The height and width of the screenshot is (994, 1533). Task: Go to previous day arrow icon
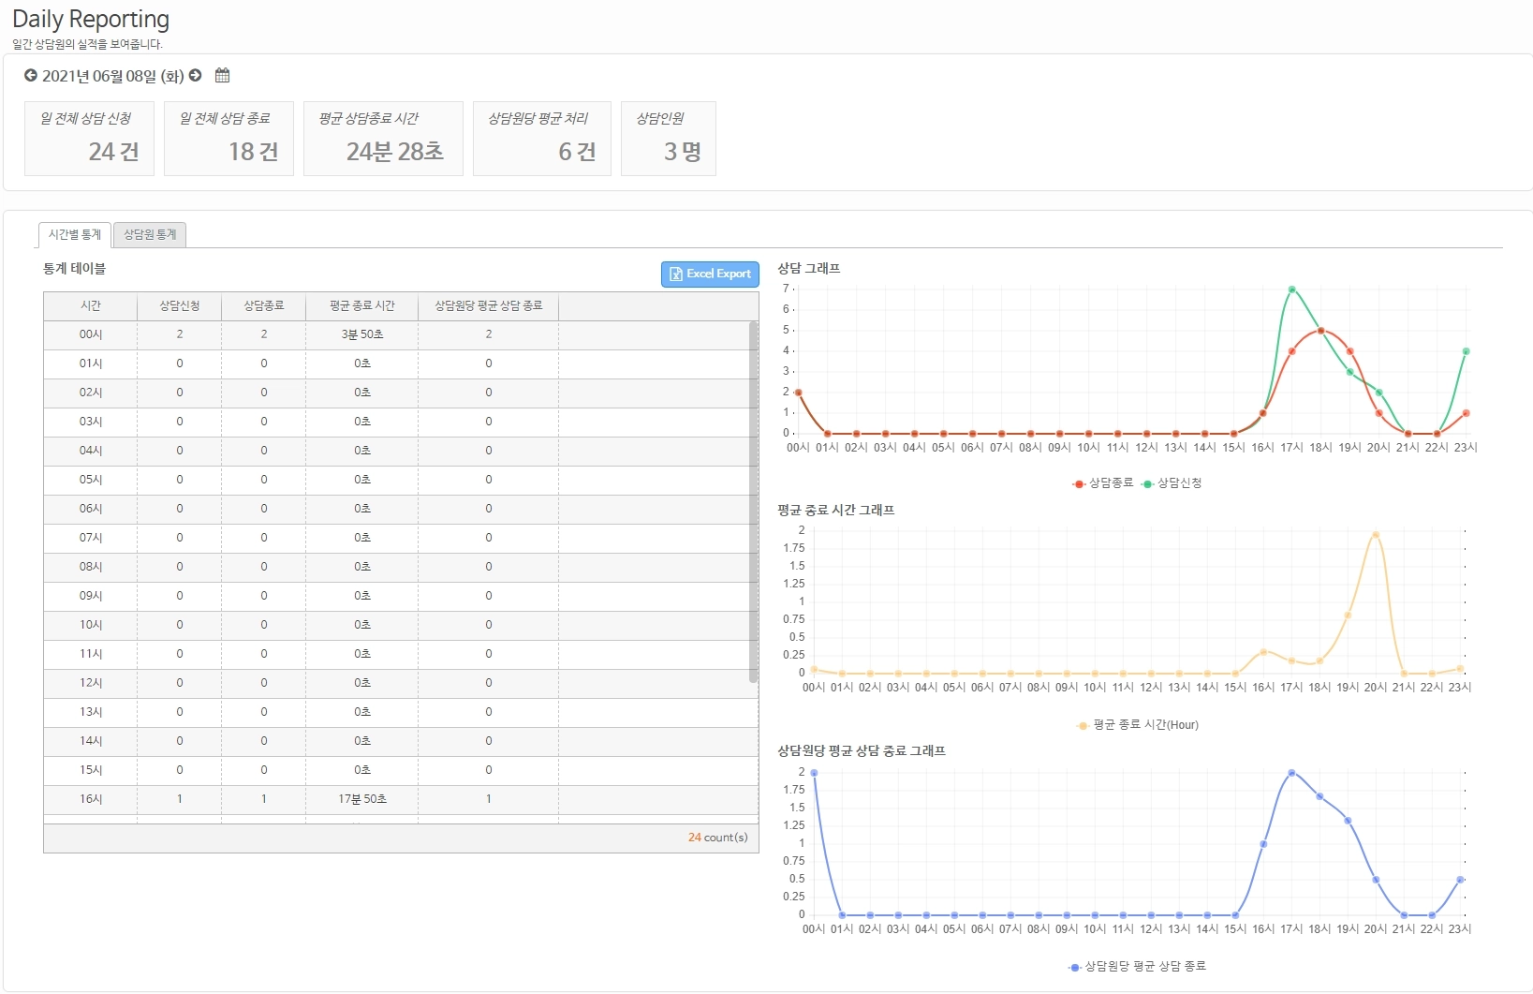31,76
